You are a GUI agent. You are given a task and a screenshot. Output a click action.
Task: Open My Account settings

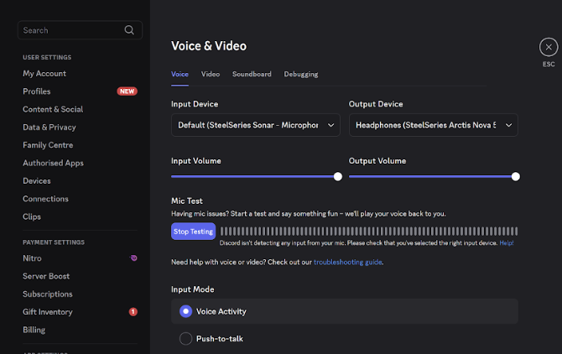tap(44, 74)
